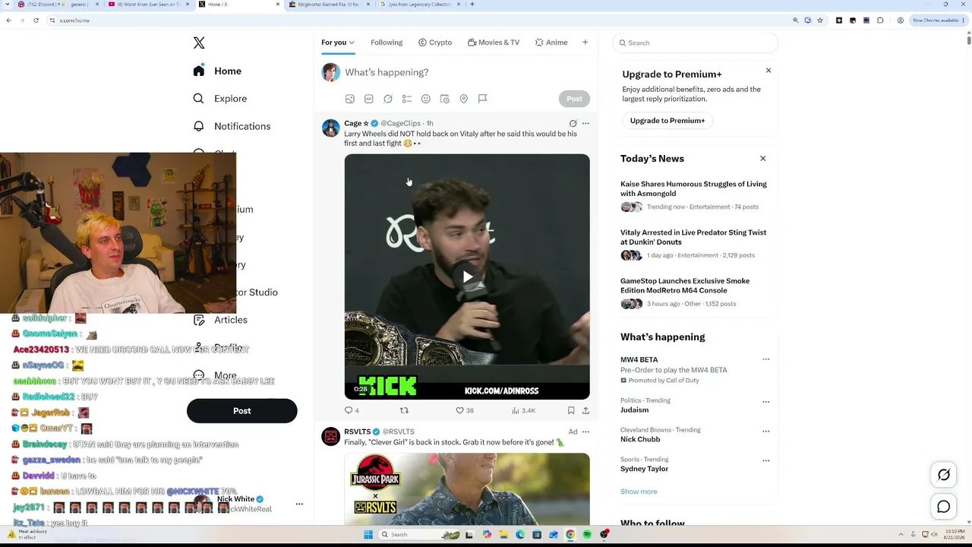This screenshot has height=547, width=972.
Task: Open the Nick Chubb trending topic
Action: 640,439
